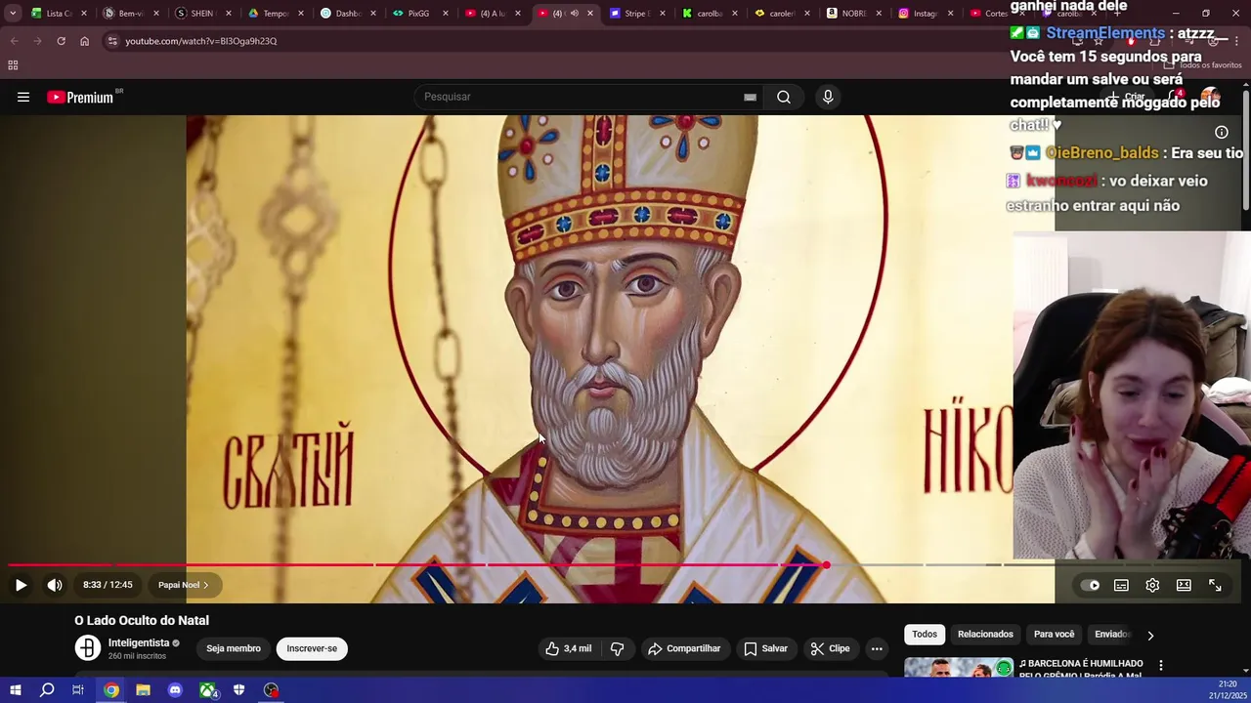Toggle the autoplay switch in player
Viewport: 1251px width, 703px height.
(1090, 585)
